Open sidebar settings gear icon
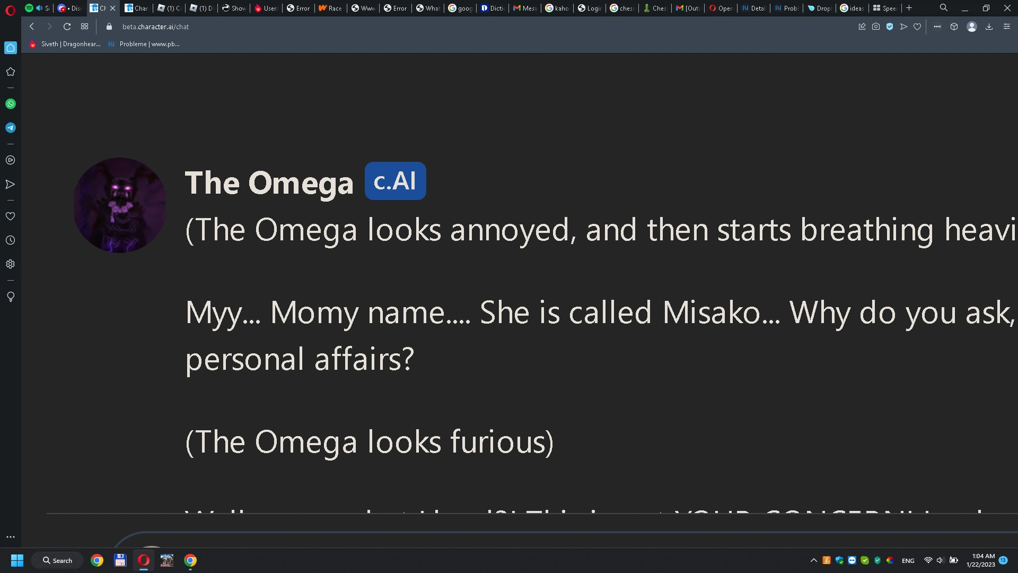Screen dimensions: 1018x573 tap(11, 264)
